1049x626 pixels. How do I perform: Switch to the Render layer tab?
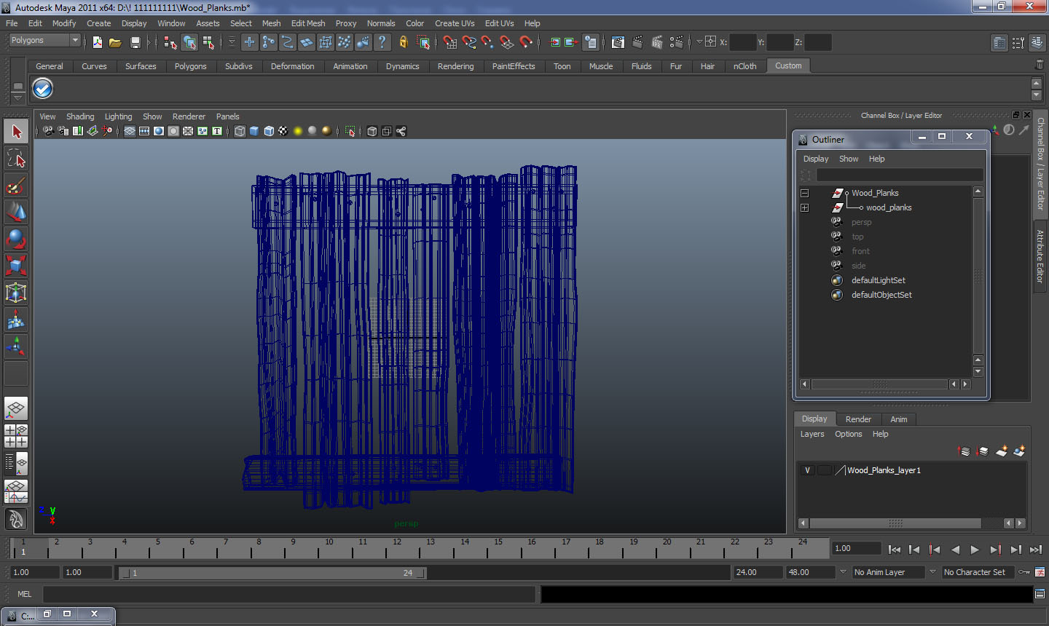pos(858,419)
